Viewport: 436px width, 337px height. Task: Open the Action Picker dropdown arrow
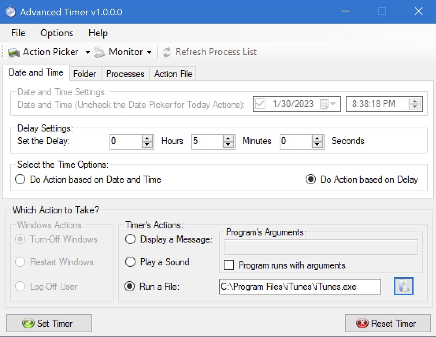click(87, 52)
